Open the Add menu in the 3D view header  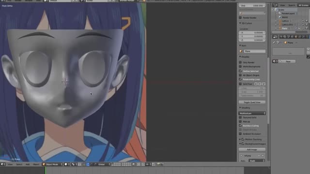tap(28, 164)
